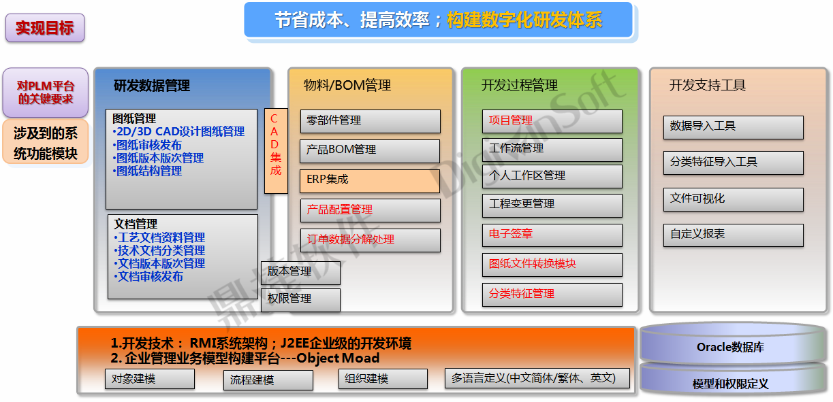Open the 产品配置管理 module box
Screen dimensions: 833x402
(x=370, y=210)
